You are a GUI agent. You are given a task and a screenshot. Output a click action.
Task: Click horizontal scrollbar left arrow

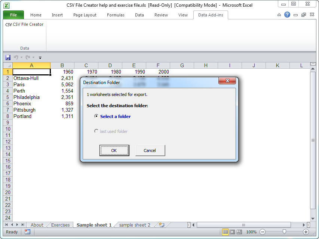[x=193, y=225]
